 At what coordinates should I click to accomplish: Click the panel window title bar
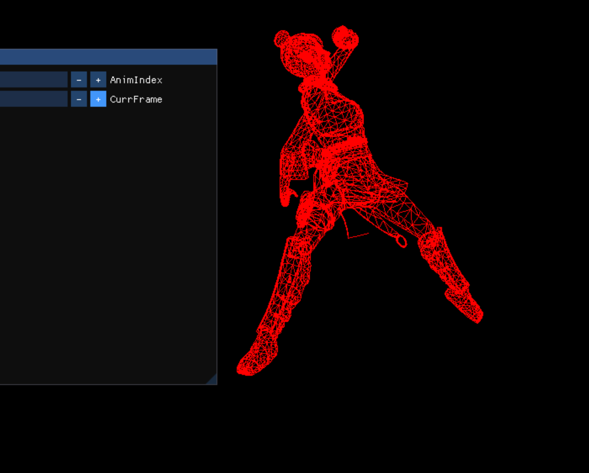(109, 57)
